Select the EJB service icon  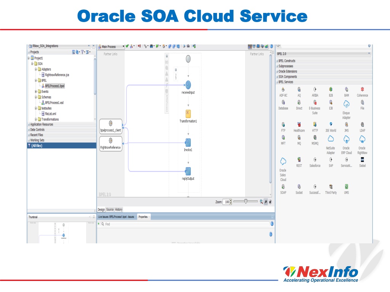(x=331, y=103)
